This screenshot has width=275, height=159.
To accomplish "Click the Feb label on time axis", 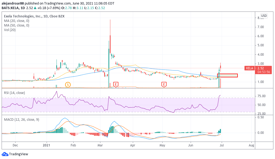I will (x=73, y=145).
